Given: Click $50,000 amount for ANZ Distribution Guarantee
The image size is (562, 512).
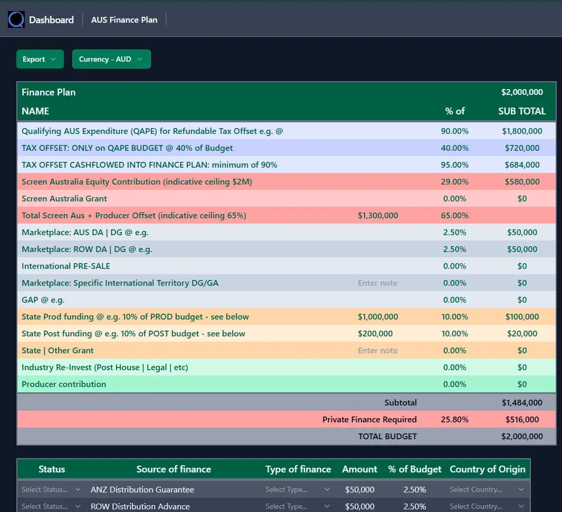Looking at the screenshot, I should (359, 489).
